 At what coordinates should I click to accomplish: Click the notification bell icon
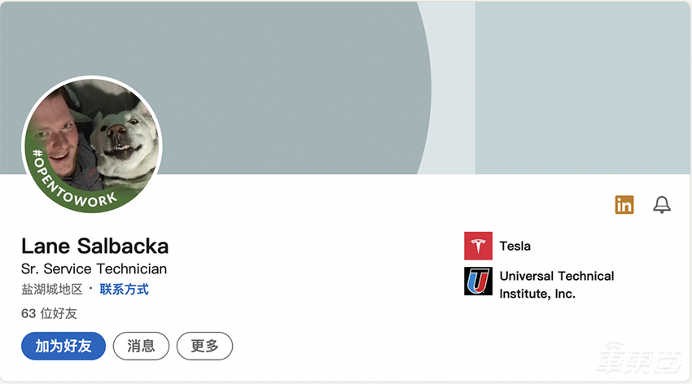[x=662, y=205]
